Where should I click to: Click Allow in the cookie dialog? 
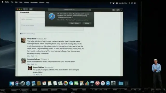click(87, 23)
